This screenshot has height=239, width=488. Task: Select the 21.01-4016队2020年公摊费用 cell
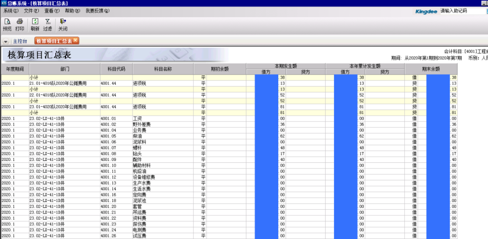[x=65, y=84]
